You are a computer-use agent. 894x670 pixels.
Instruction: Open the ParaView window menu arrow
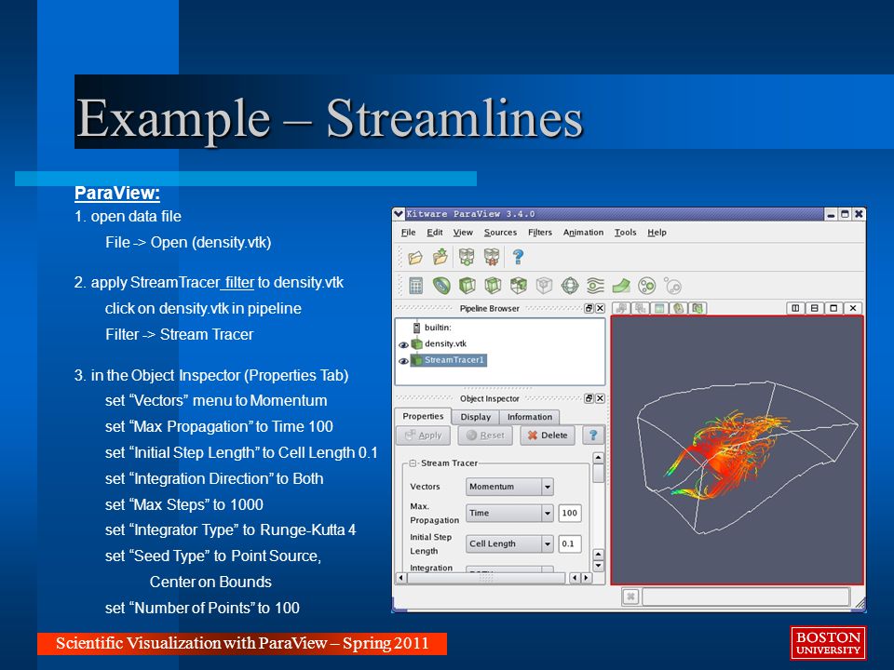click(x=400, y=214)
